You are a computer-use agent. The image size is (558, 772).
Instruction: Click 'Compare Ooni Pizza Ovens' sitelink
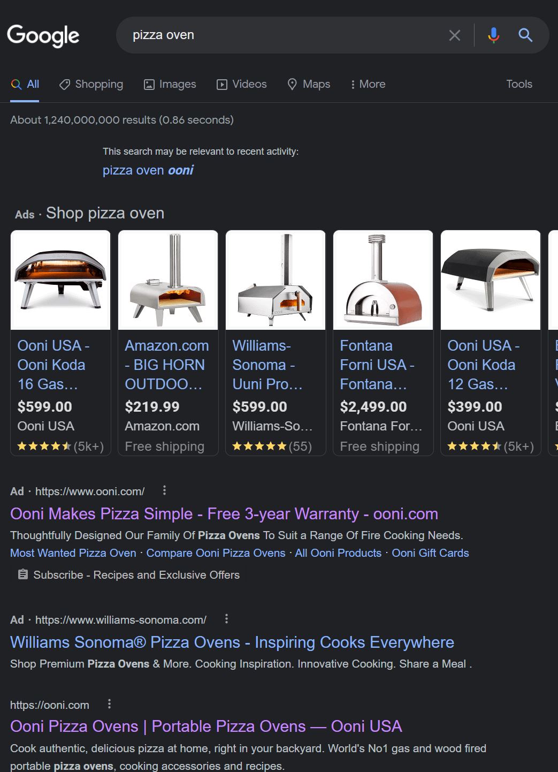coord(216,553)
